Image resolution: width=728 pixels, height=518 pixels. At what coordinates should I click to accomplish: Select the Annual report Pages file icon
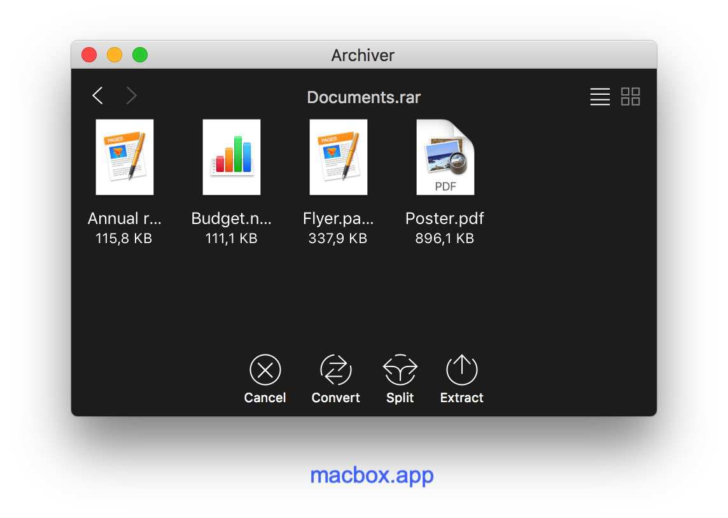point(125,157)
